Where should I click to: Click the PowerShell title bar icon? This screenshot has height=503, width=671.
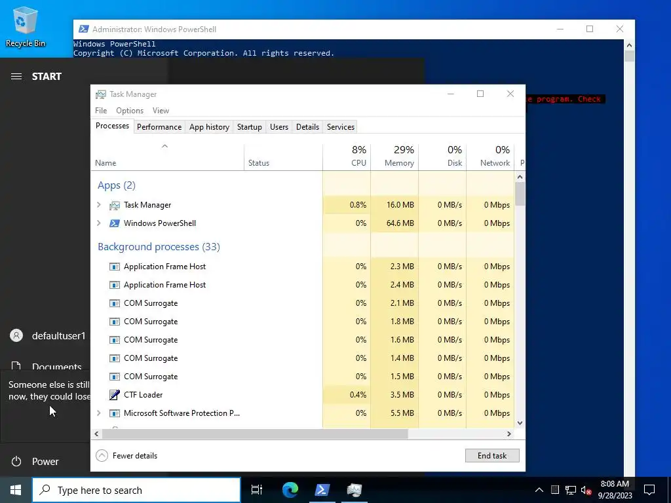pos(84,29)
